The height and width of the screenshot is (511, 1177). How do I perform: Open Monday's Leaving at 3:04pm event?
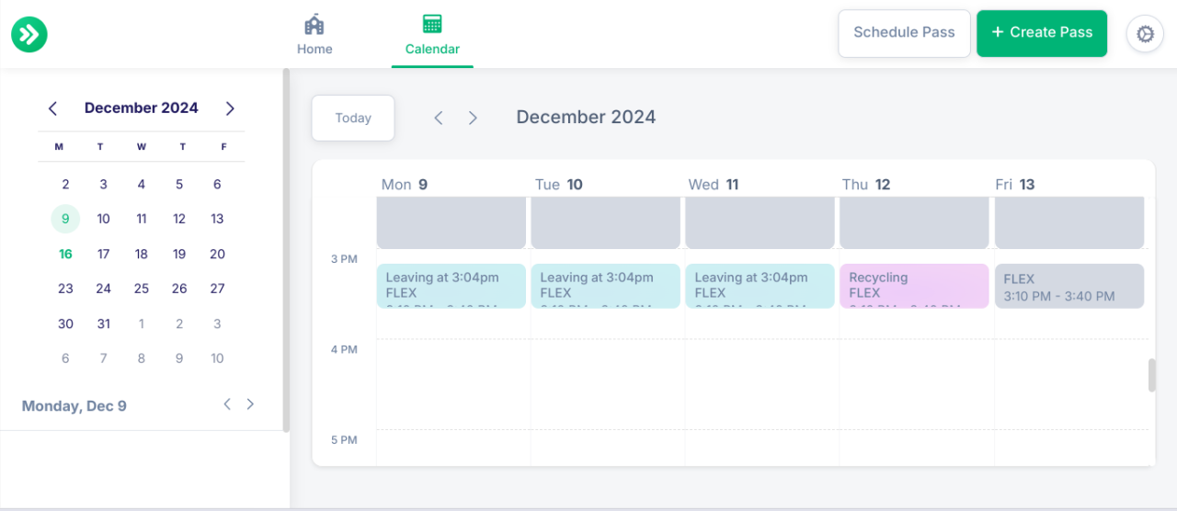coord(451,286)
